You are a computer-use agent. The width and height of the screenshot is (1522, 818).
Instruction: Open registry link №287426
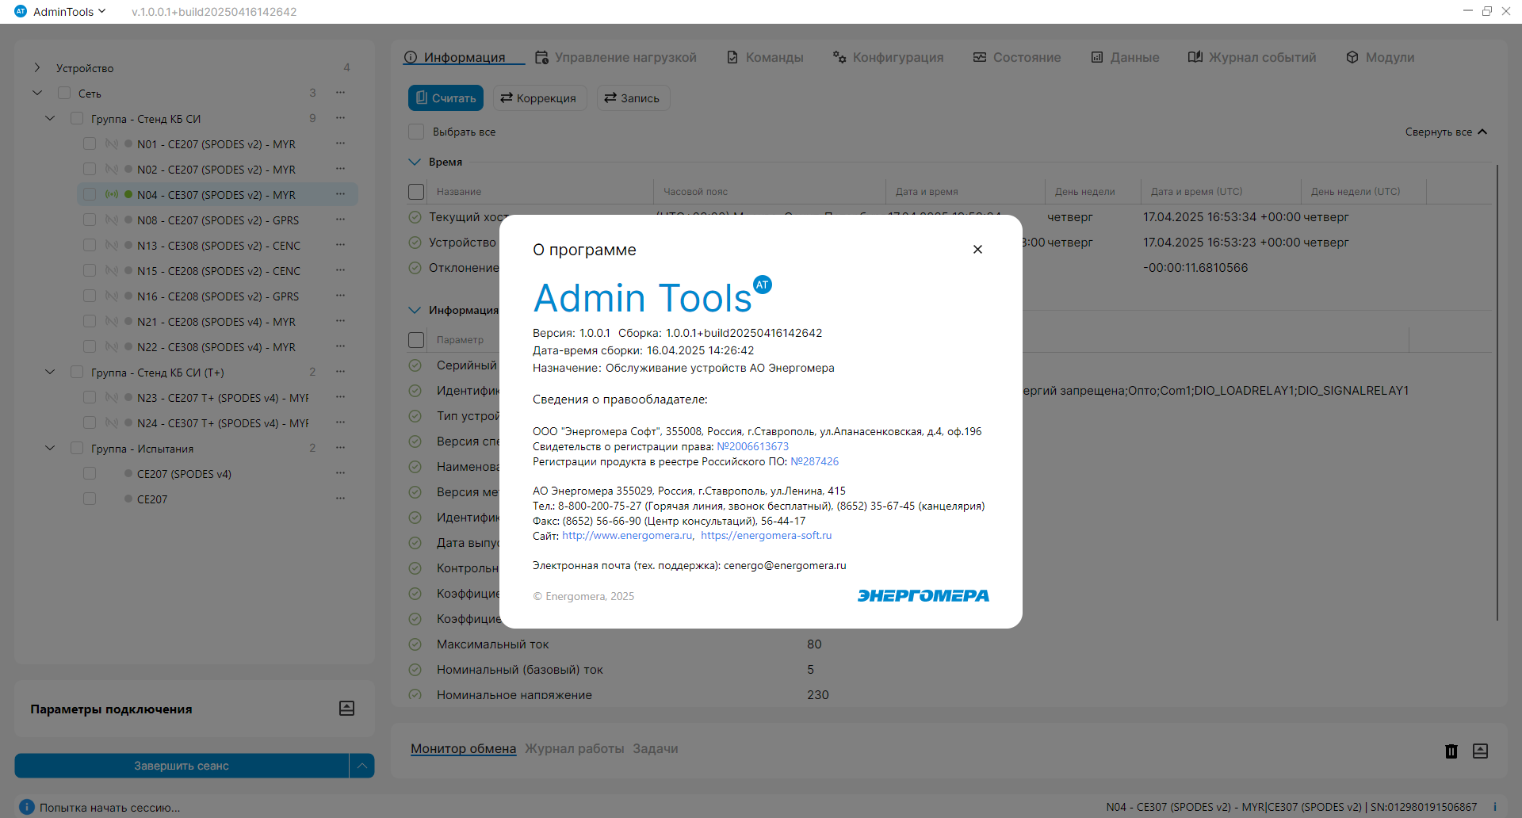tap(814, 461)
